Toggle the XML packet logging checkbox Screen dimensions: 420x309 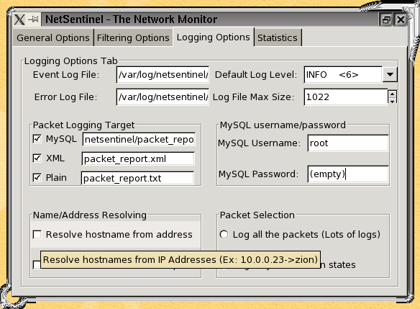pyautogui.click(x=37, y=158)
